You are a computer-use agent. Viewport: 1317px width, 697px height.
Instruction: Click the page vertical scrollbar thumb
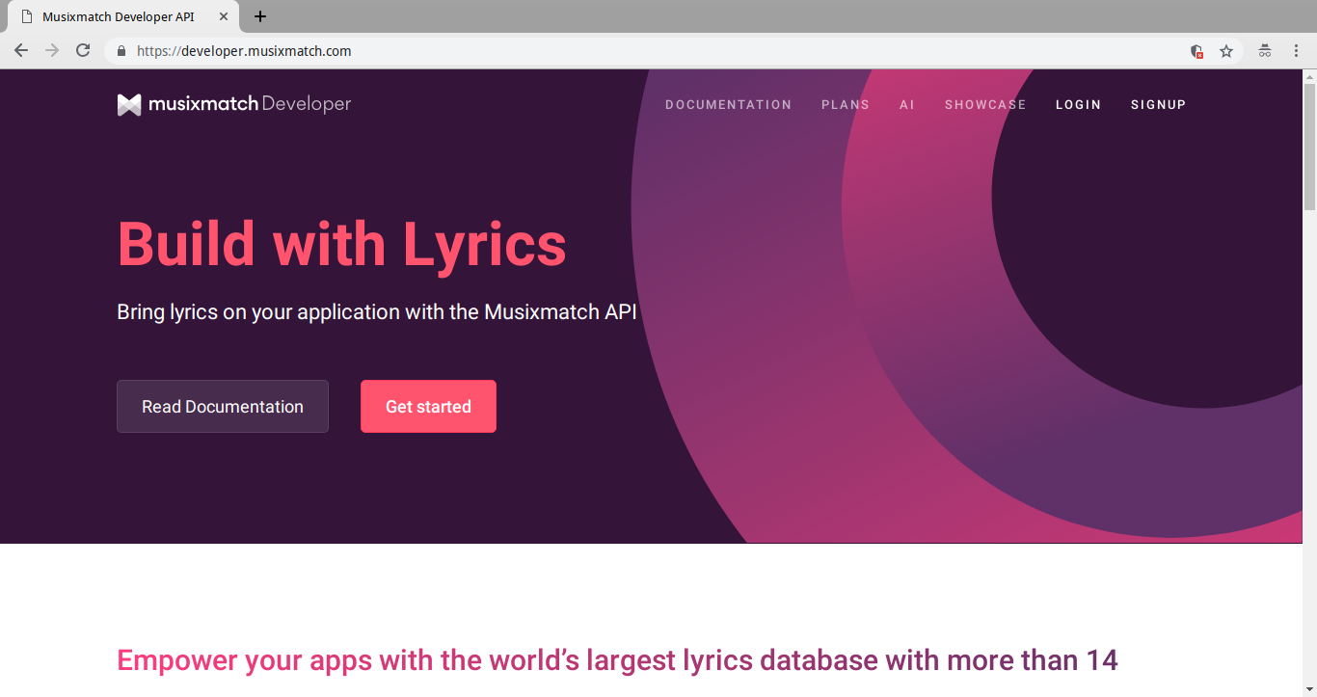tap(1309, 147)
